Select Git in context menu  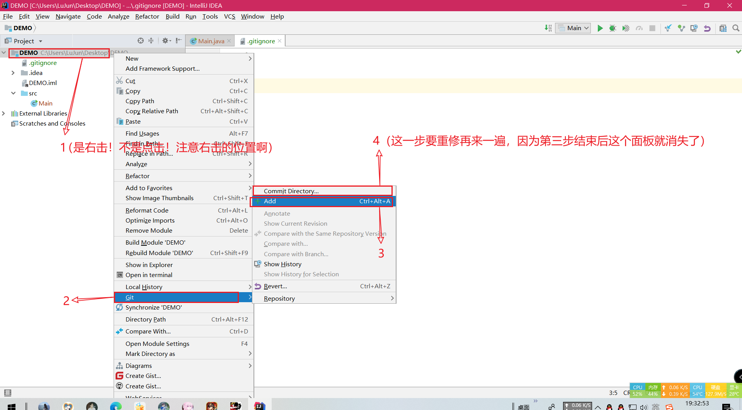184,297
